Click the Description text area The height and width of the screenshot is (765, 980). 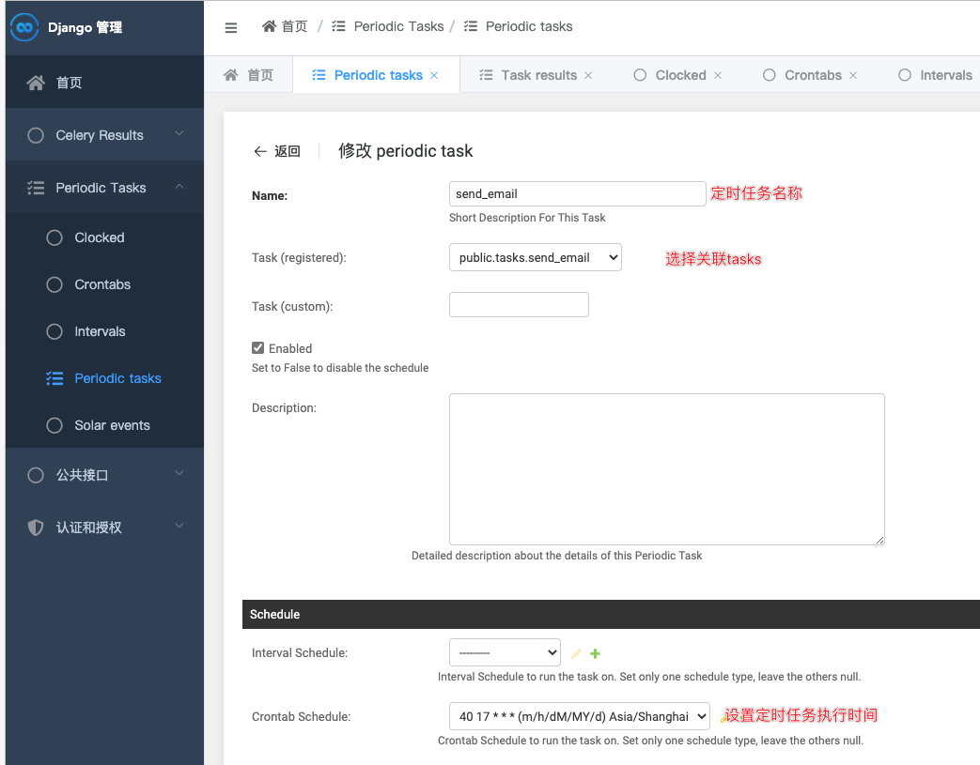[x=667, y=469]
